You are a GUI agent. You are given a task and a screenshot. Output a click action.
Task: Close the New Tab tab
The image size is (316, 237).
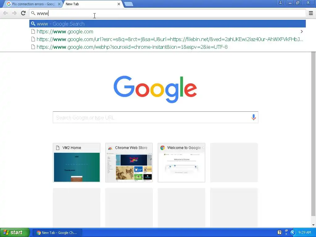119,4
